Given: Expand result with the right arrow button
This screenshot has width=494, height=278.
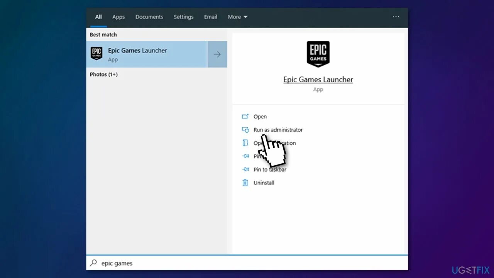Looking at the screenshot, I should tap(217, 54).
